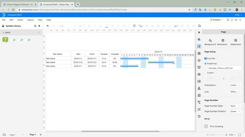
Task: Switch to the Page-1 tab
Action: (x=33, y=135)
